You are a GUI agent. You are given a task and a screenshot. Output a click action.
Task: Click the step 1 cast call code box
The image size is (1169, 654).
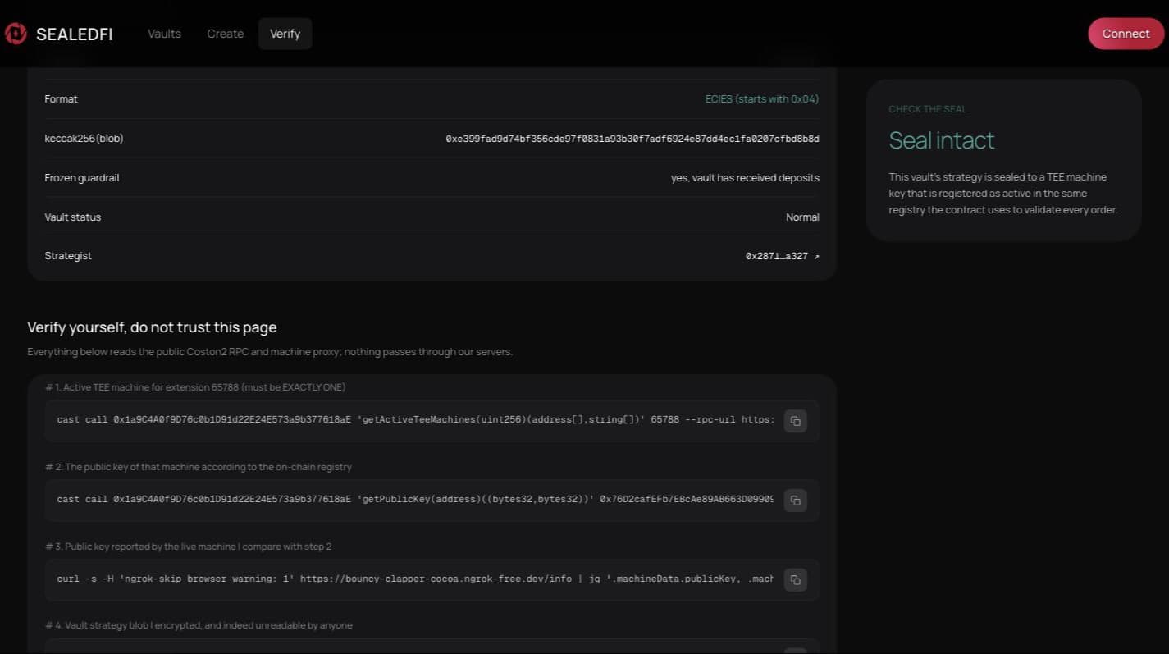(432, 421)
